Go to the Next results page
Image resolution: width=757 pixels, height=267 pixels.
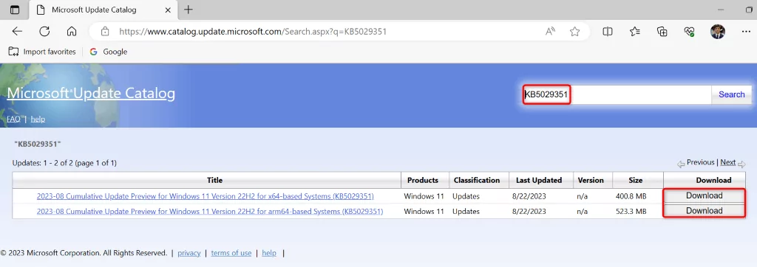(x=727, y=162)
